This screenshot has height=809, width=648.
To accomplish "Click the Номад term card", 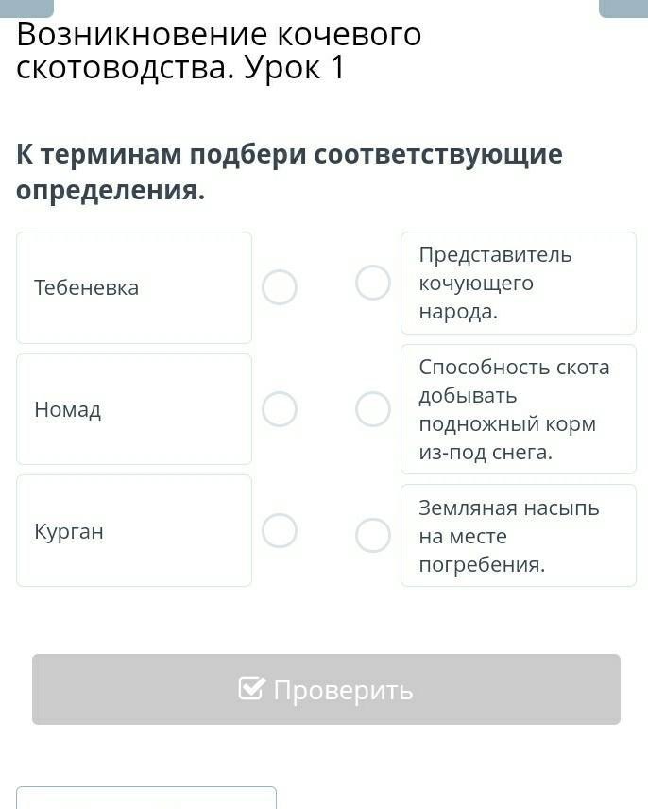I will tap(134, 409).
